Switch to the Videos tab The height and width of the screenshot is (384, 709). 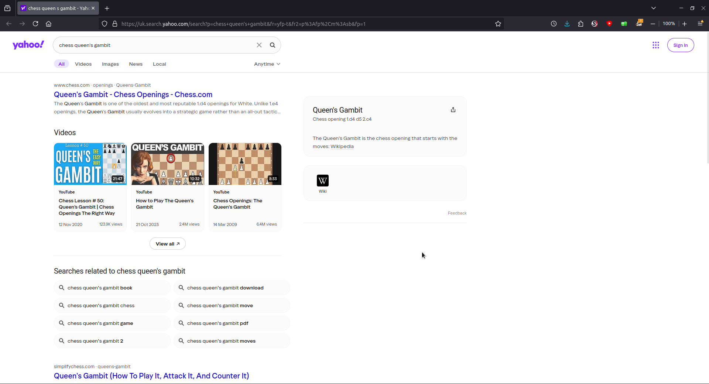83,64
